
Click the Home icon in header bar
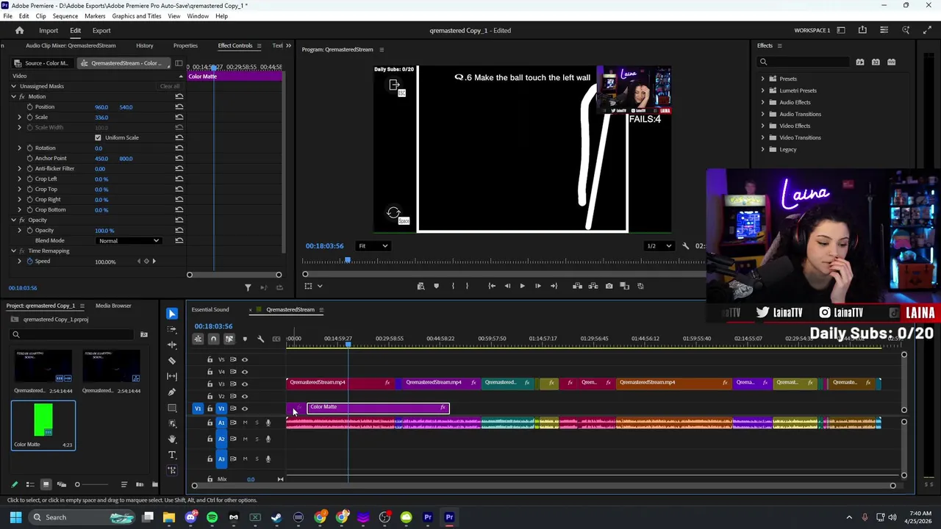[19, 30]
